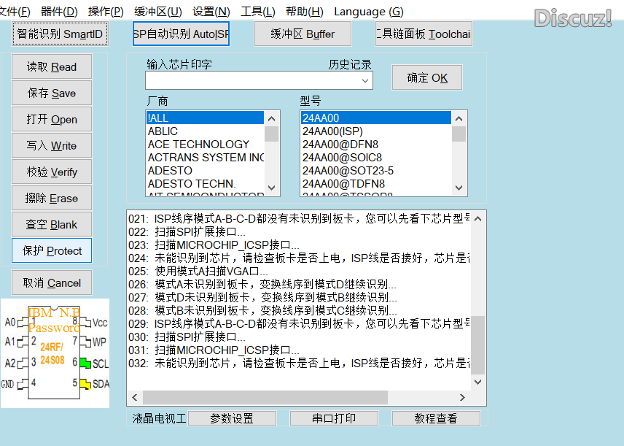Select ADESTO in the manufacturer list
The image size is (624, 446).
(x=171, y=171)
